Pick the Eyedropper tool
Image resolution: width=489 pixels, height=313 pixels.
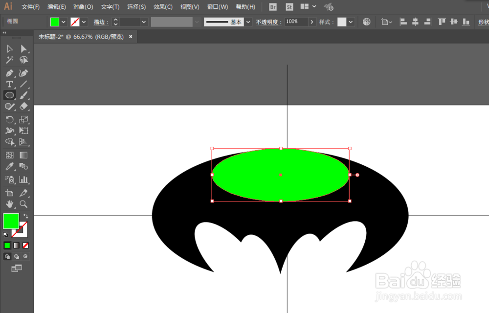10,167
